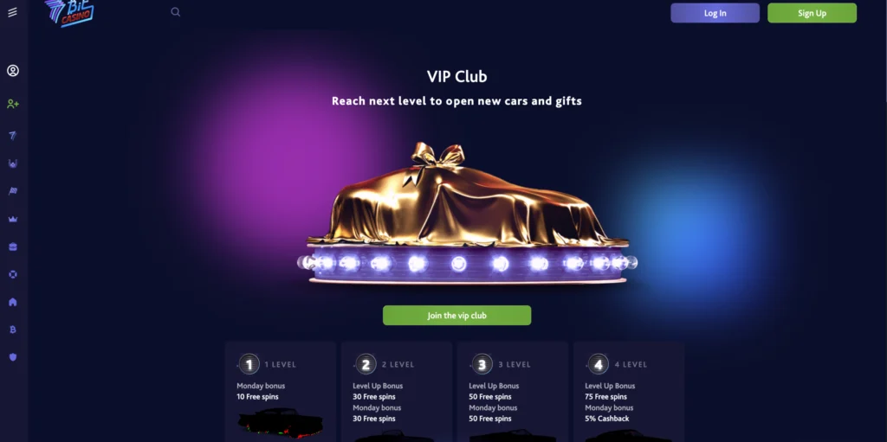The width and height of the screenshot is (887, 442).
Task: Select the 2 Level reward card
Action: 397,392
